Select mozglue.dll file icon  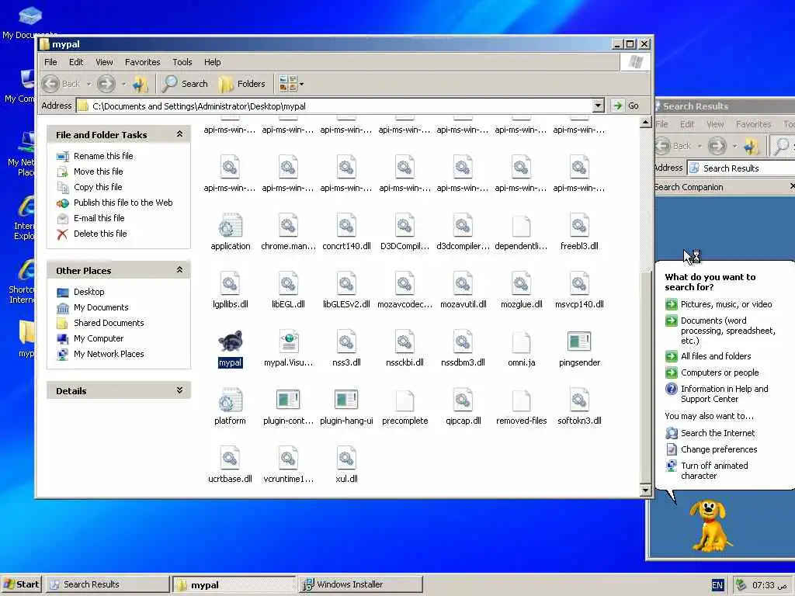click(521, 284)
